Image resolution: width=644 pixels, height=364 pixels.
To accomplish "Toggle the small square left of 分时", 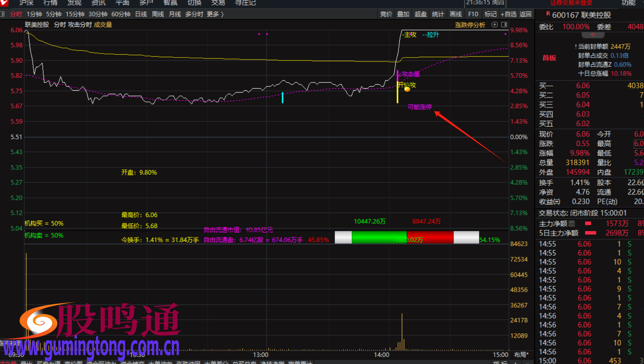I will click(3, 14).
